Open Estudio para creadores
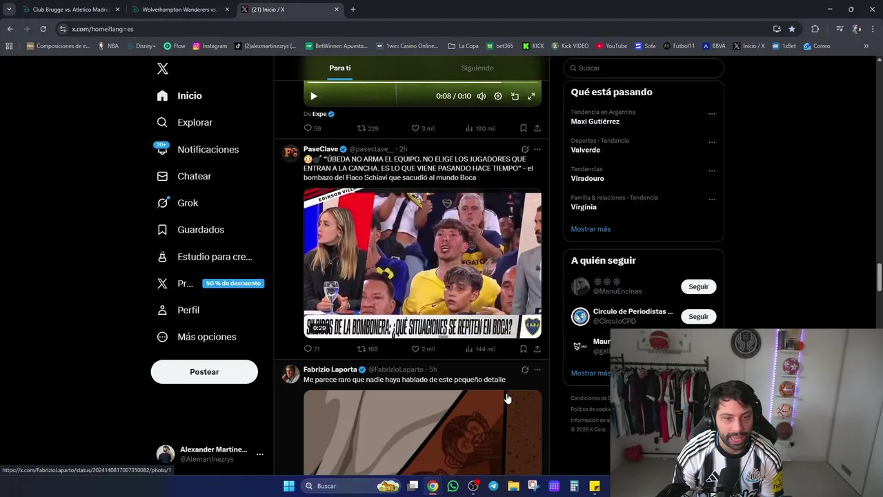 204,256
